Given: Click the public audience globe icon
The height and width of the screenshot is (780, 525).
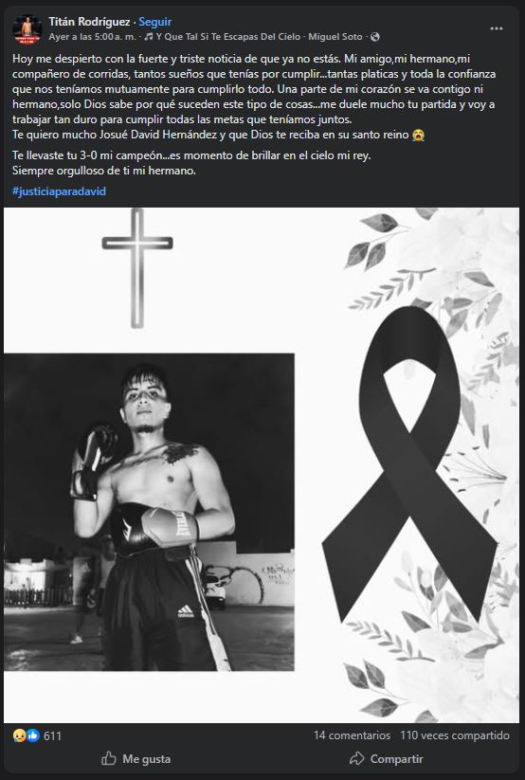Looking at the screenshot, I should click(375, 37).
